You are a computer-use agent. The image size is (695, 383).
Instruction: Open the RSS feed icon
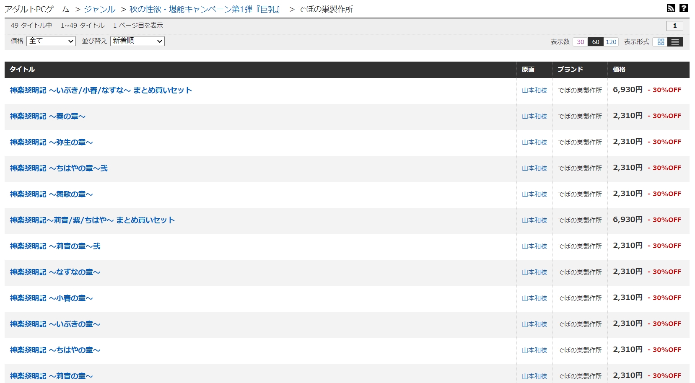(x=671, y=8)
